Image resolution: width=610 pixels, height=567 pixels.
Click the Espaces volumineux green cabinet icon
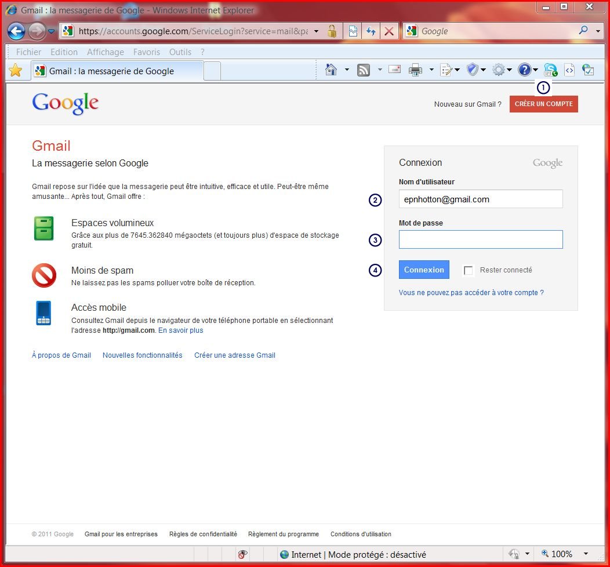point(44,228)
